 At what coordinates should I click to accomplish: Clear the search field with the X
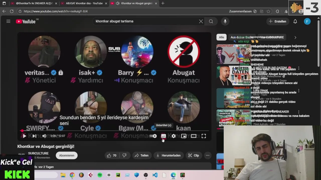201,21
